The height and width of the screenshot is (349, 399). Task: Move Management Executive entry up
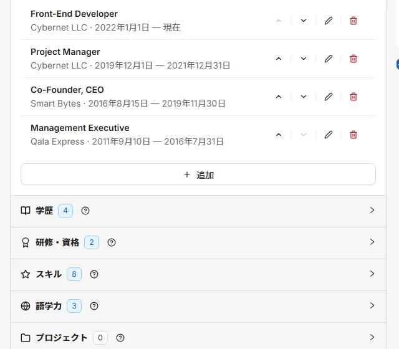click(279, 135)
